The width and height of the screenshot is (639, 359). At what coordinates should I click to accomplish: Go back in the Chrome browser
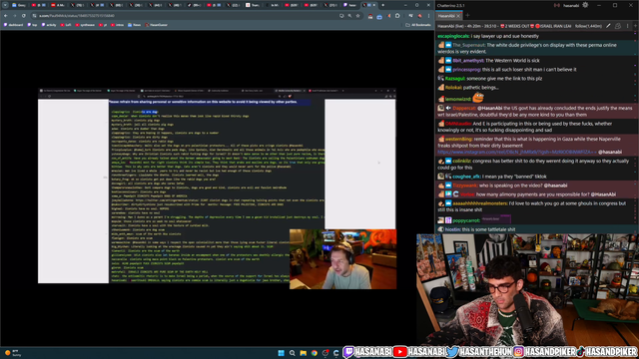click(6, 16)
